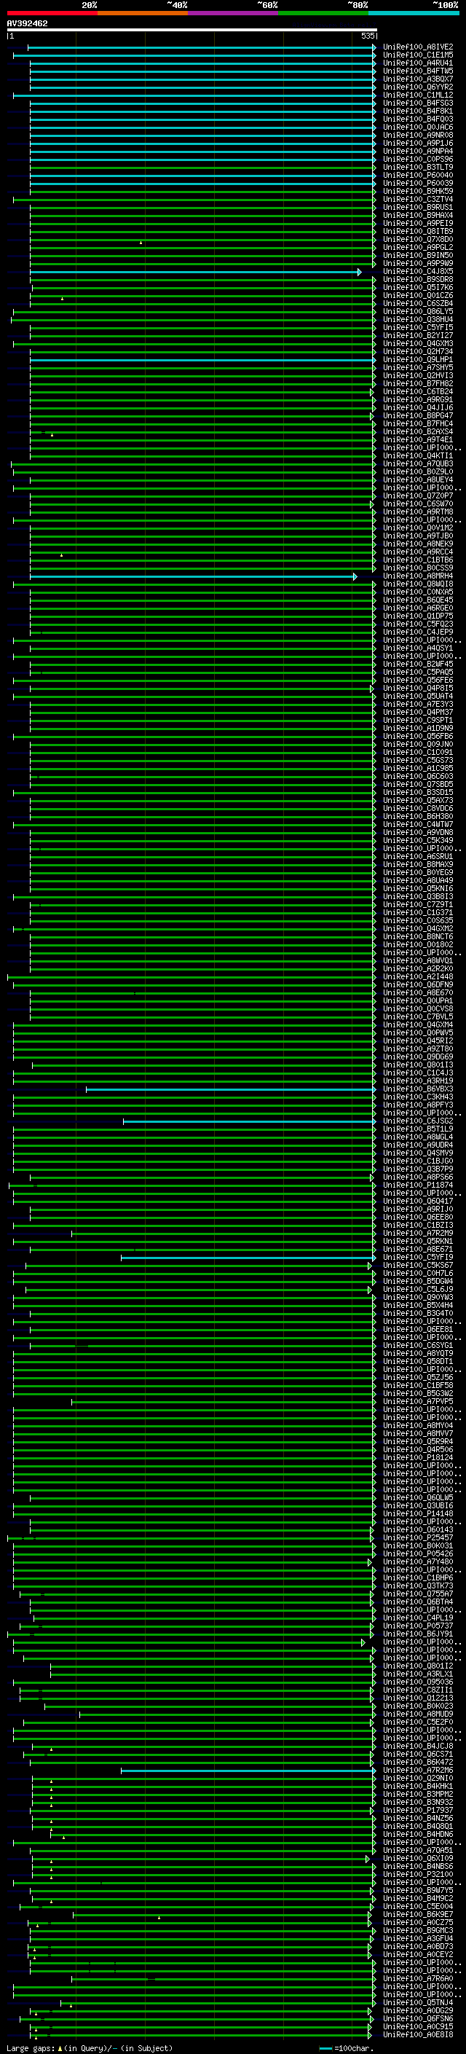The height and width of the screenshot is (2054, 466).
Task: Click the UniRef100_A0DG29 label
Action: 418,2010
